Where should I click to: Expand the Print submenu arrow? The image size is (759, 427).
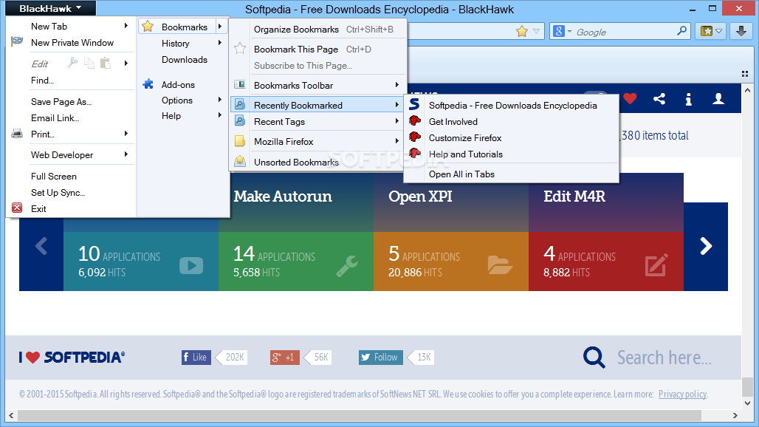(126, 134)
